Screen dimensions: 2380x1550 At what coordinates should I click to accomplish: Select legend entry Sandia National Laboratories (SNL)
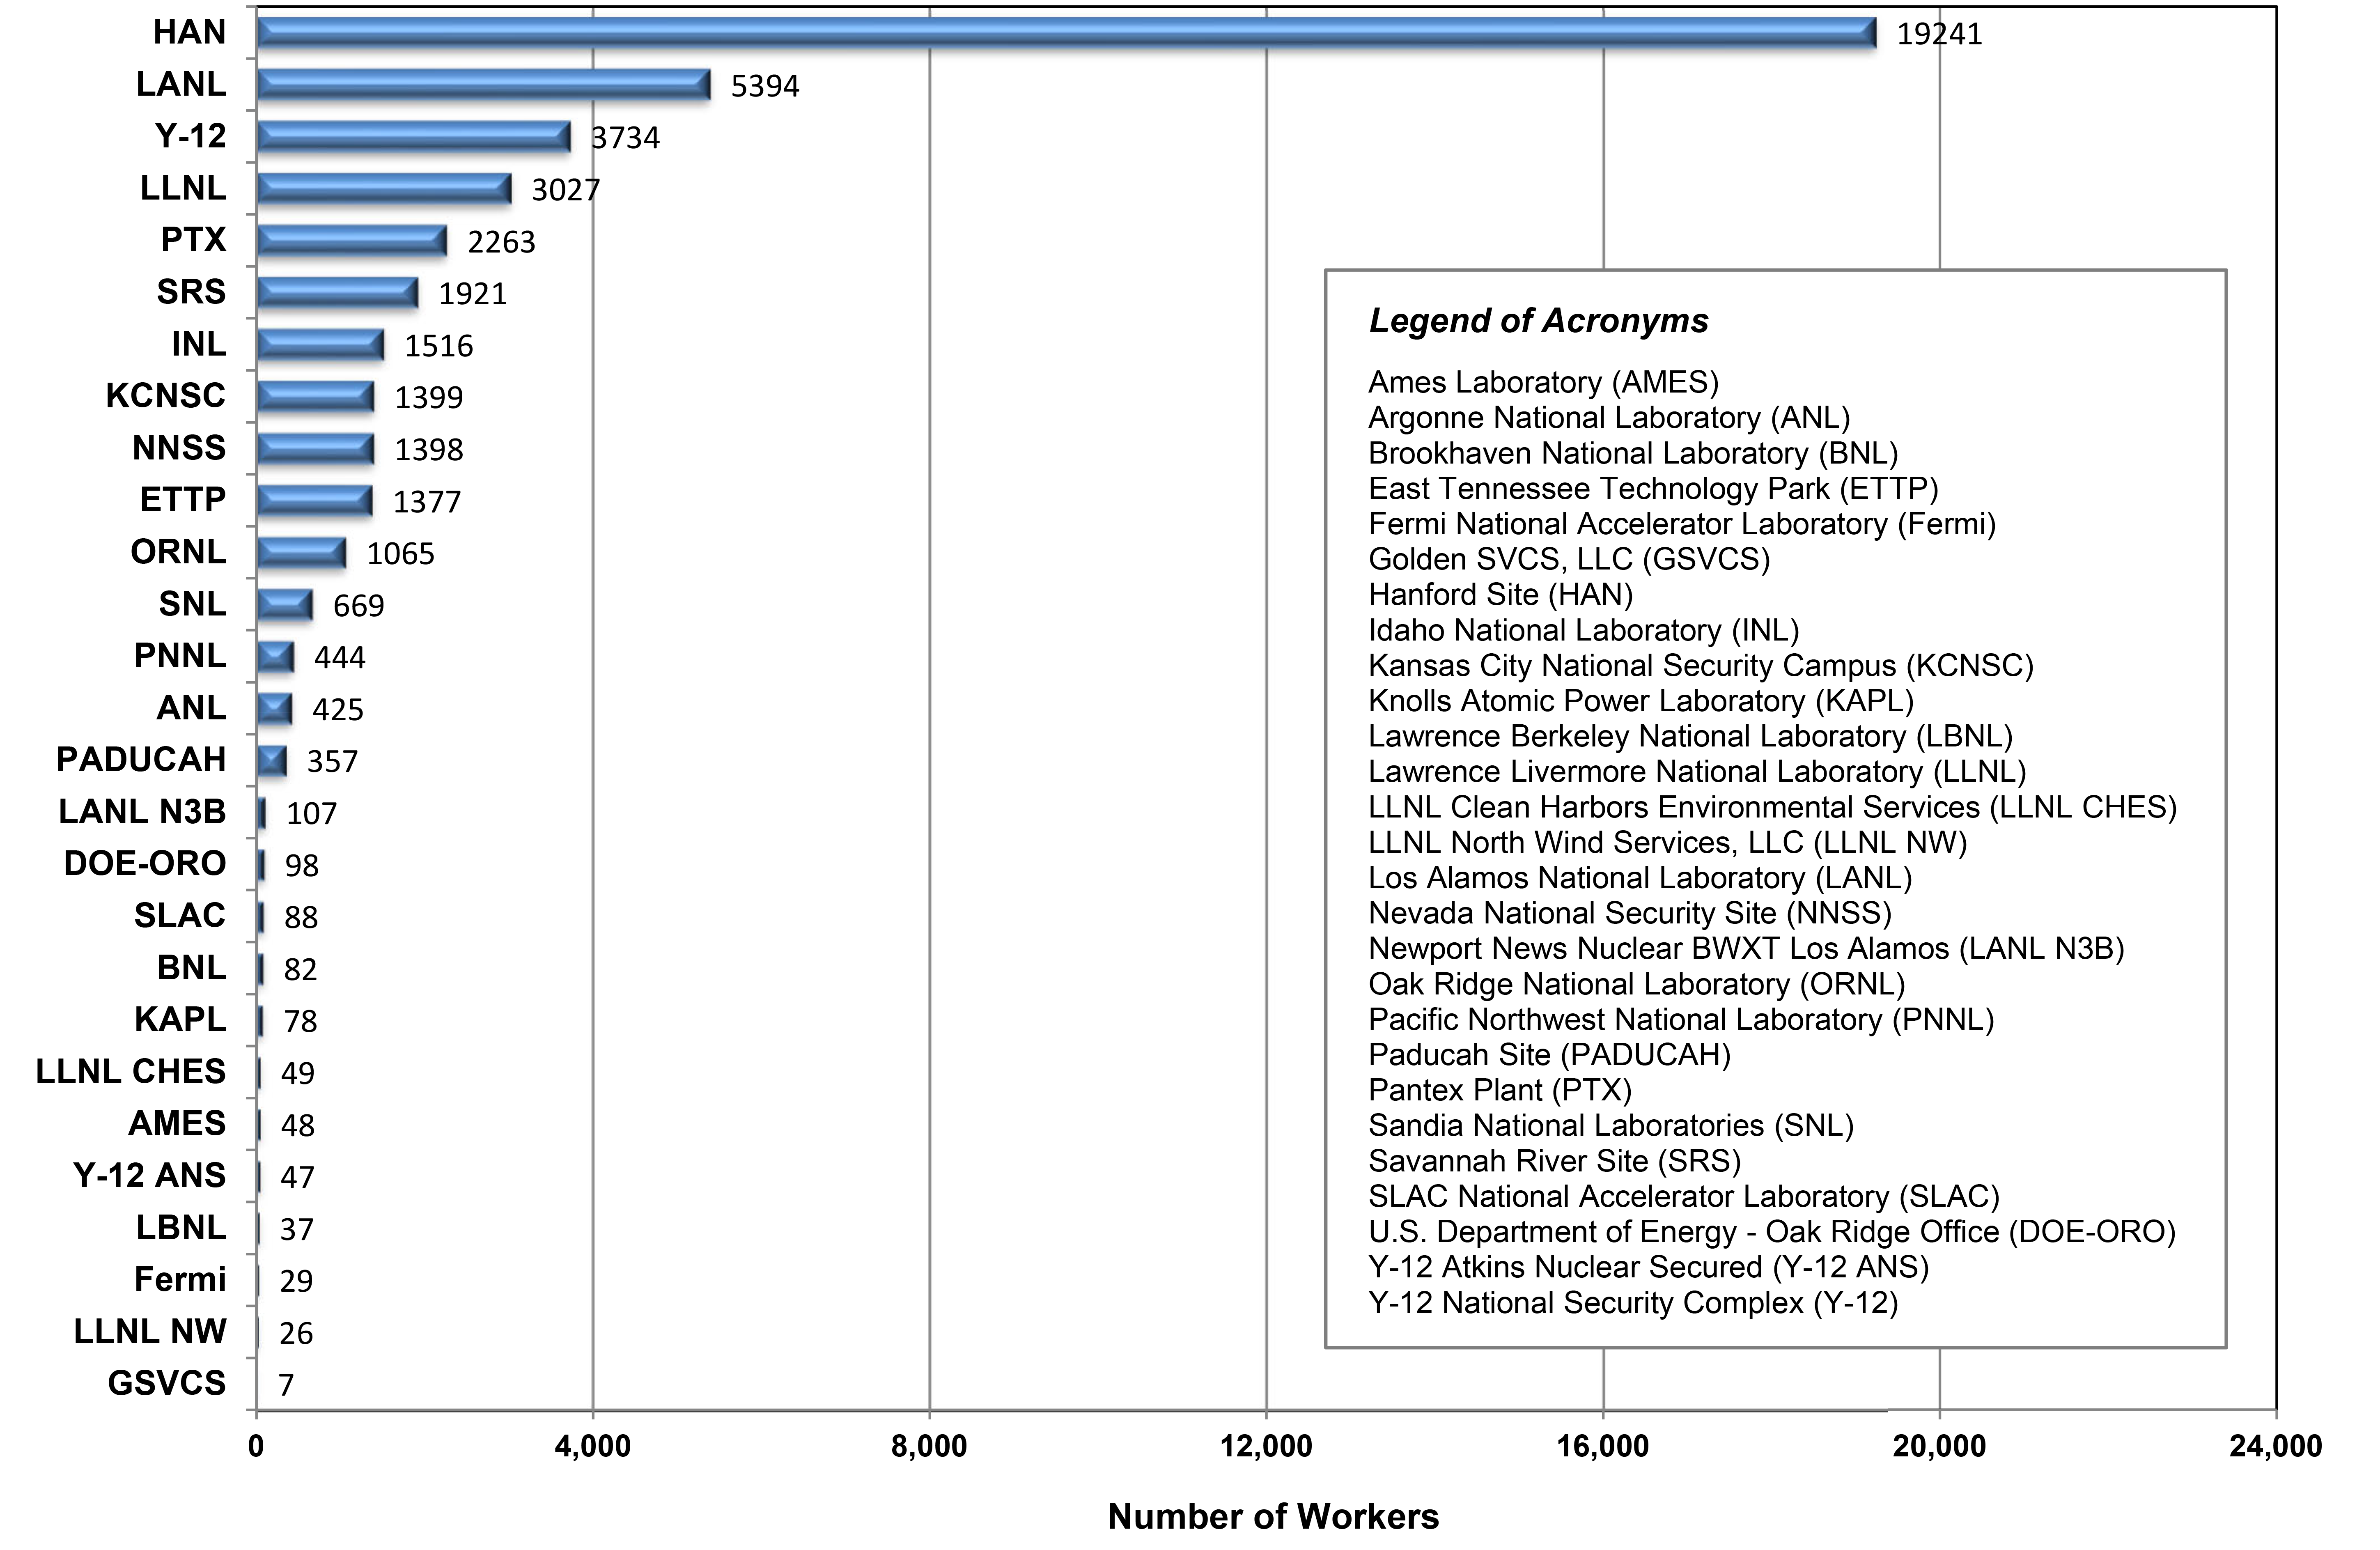click(1612, 1126)
